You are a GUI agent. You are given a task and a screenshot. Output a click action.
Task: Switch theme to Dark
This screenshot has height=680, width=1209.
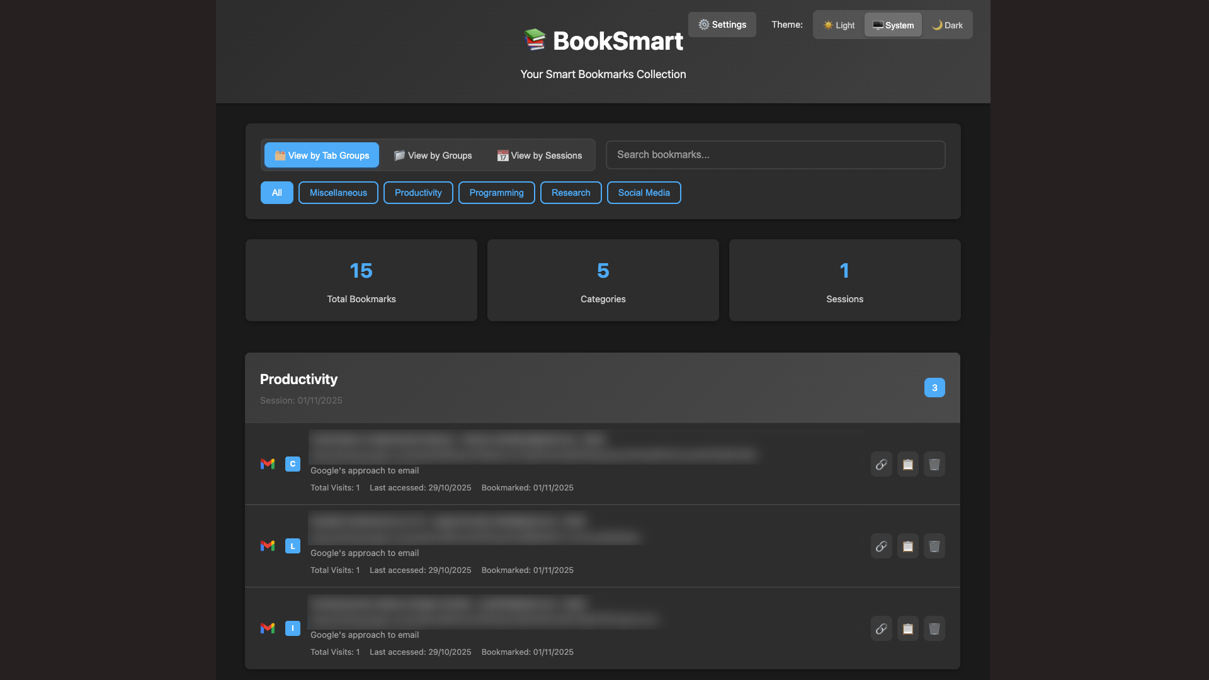[x=947, y=25]
